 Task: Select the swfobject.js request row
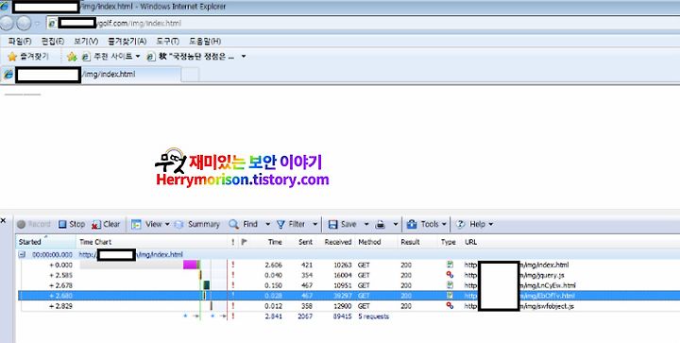(x=348, y=306)
